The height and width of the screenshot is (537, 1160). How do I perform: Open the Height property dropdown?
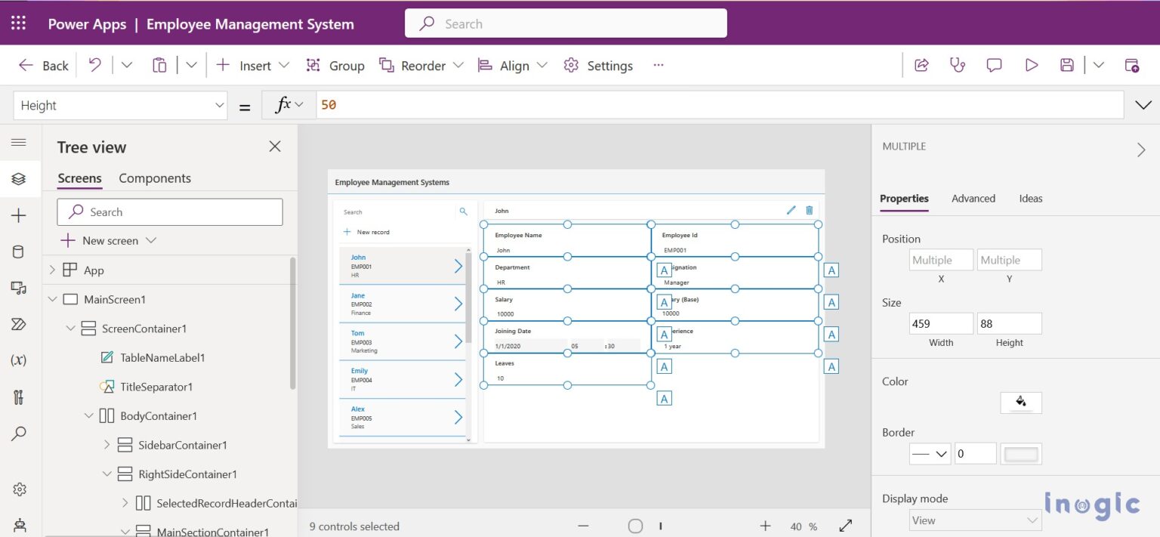click(220, 105)
